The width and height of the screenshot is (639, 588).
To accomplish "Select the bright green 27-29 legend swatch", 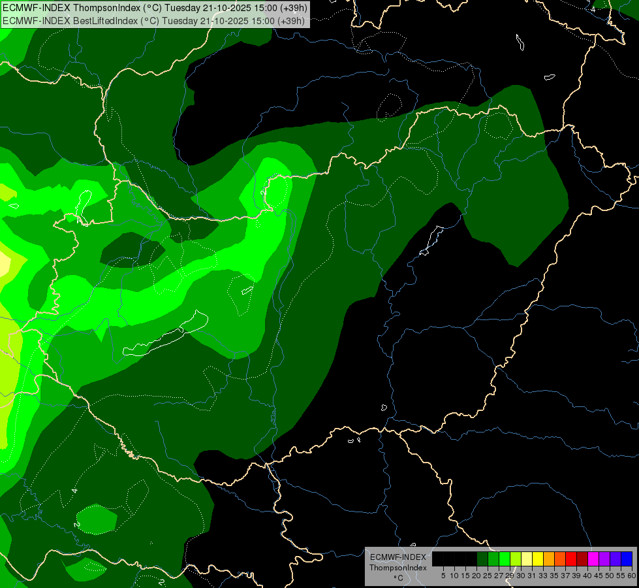I will [x=505, y=559].
